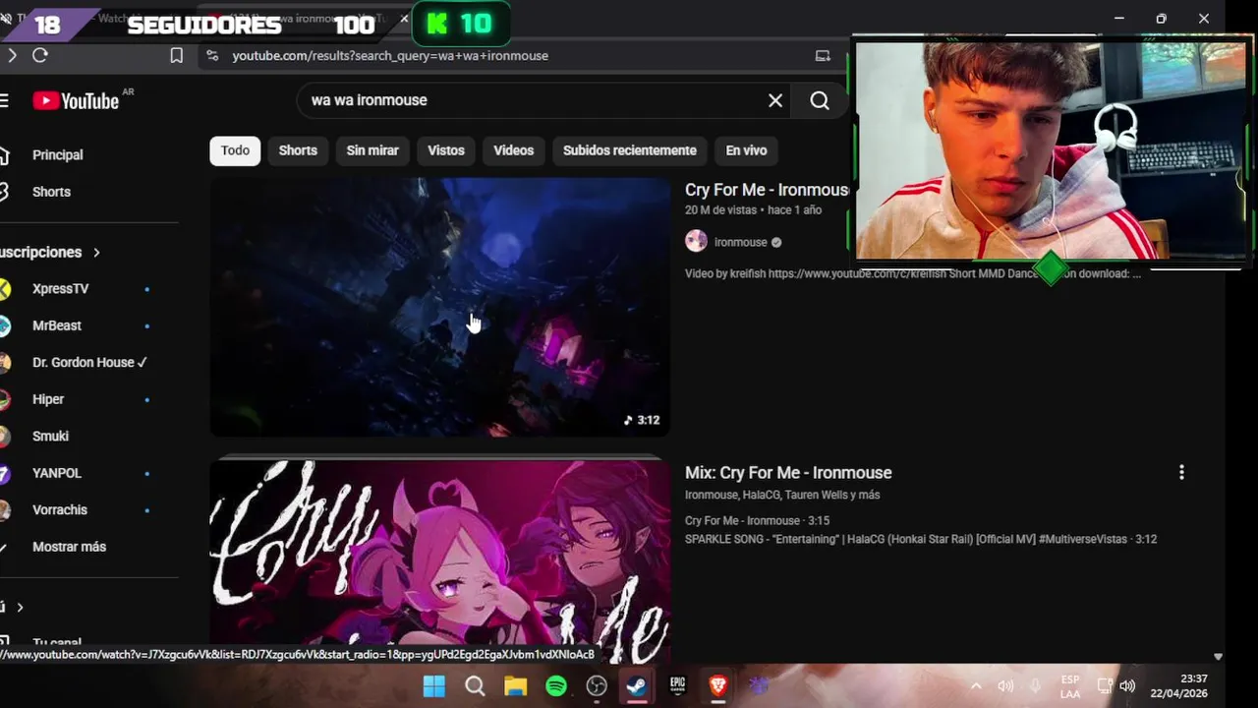Click 'Ironmouse, HalaCG, Tauren Wells y más' text
This screenshot has height=708, width=1258.
[x=782, y=496]
